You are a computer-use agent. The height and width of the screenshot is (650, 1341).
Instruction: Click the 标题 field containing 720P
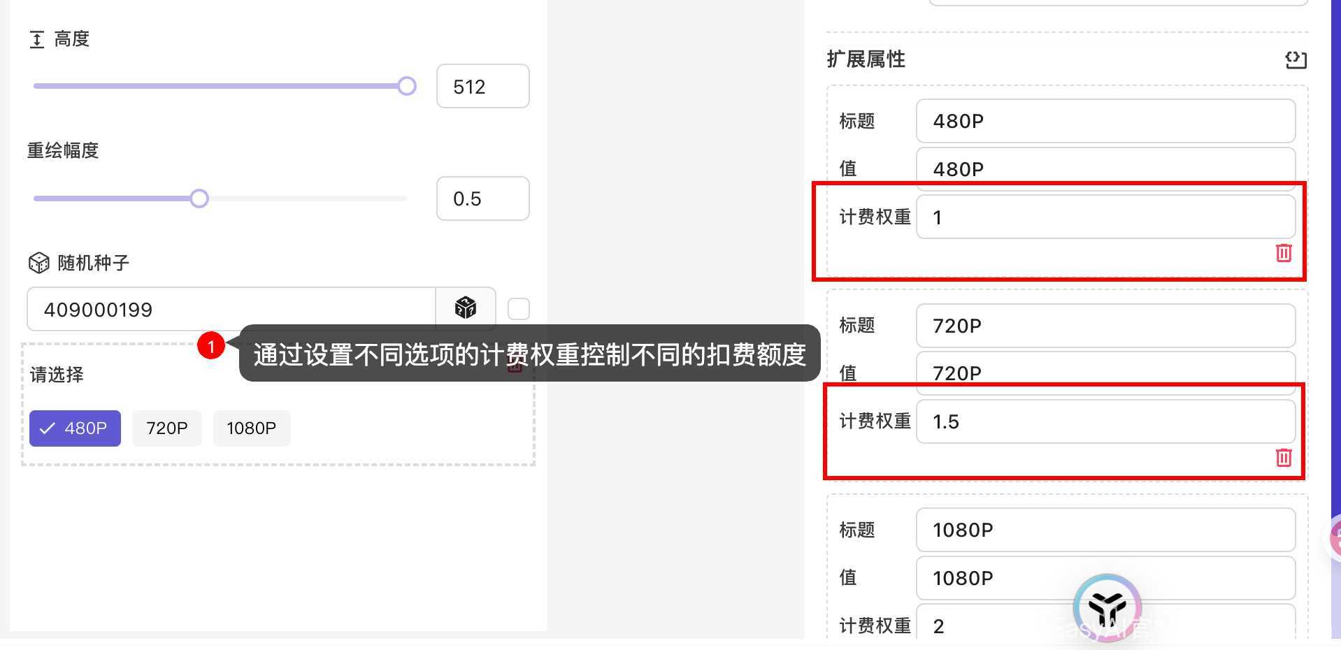(x=1105, y=326)
